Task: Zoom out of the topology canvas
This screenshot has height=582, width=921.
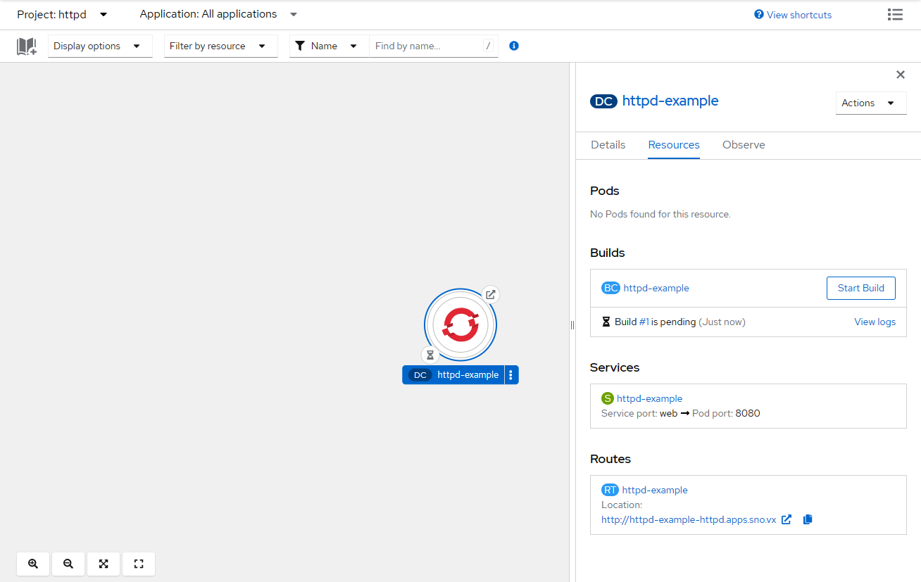Action: click(68, 564)
